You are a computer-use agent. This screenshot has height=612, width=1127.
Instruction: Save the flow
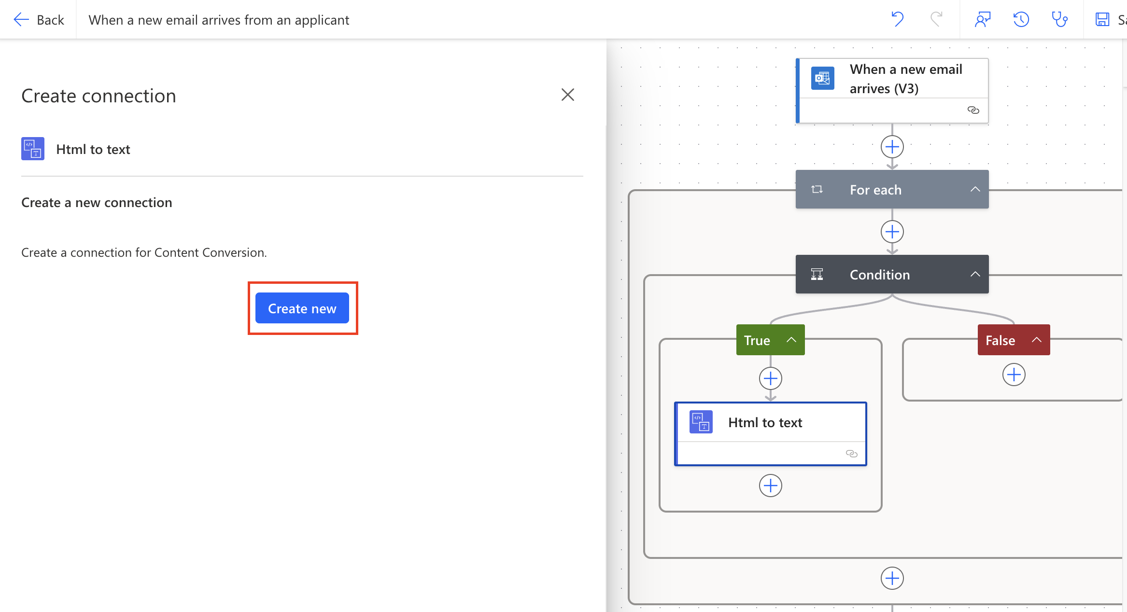(x=1101, y=19)
